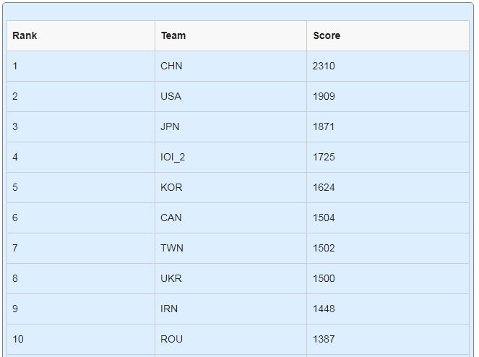Click the score 1448 cell
Viewport: 479px width, 357px height.
(x=388, y=309)
